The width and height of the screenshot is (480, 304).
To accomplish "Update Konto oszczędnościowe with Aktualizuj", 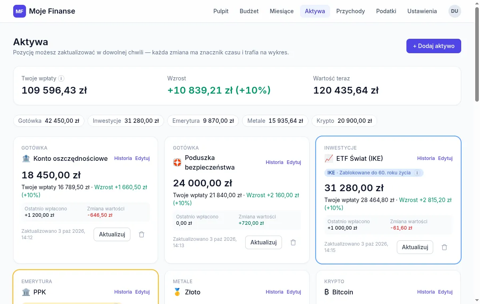I will pos(112,234).
